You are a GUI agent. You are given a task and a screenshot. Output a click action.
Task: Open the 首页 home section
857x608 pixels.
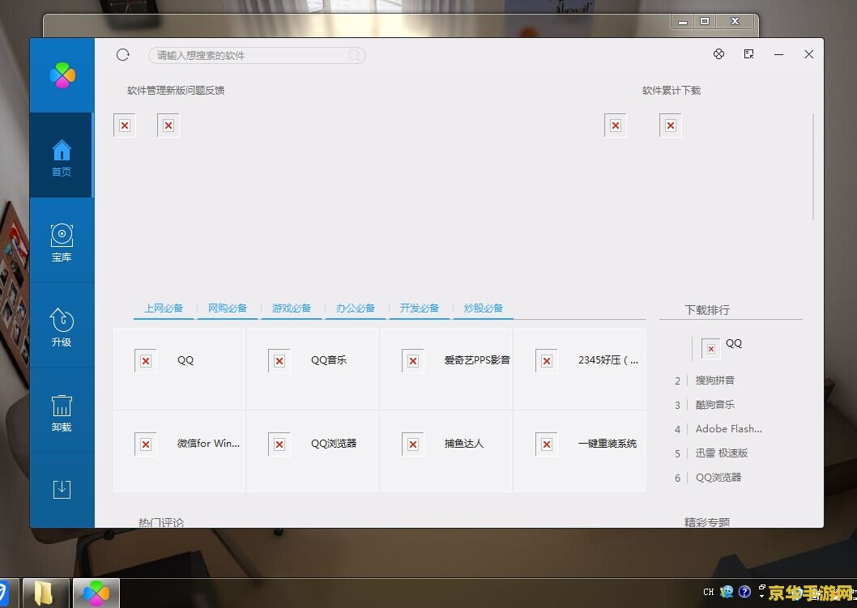point(62,155)
